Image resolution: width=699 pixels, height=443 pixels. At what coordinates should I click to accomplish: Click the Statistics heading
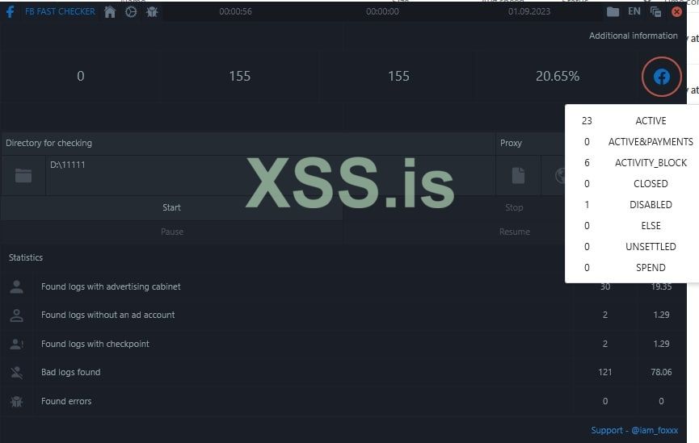point(25,257)
